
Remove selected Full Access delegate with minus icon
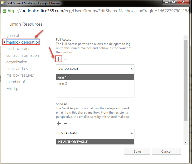pyautogui.click(x=66, y=59)
